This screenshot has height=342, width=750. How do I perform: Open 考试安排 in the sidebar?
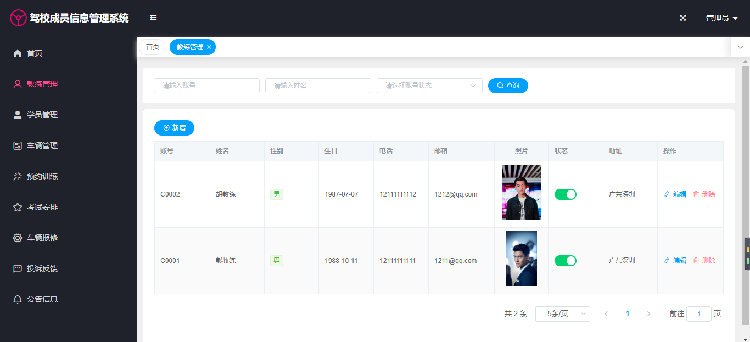tap(68, 207)
